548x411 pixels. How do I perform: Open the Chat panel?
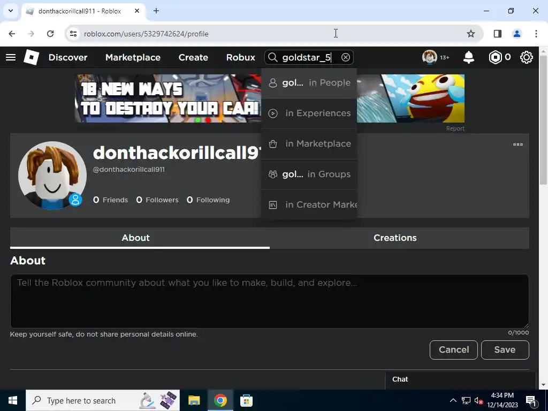coord(460,379)
